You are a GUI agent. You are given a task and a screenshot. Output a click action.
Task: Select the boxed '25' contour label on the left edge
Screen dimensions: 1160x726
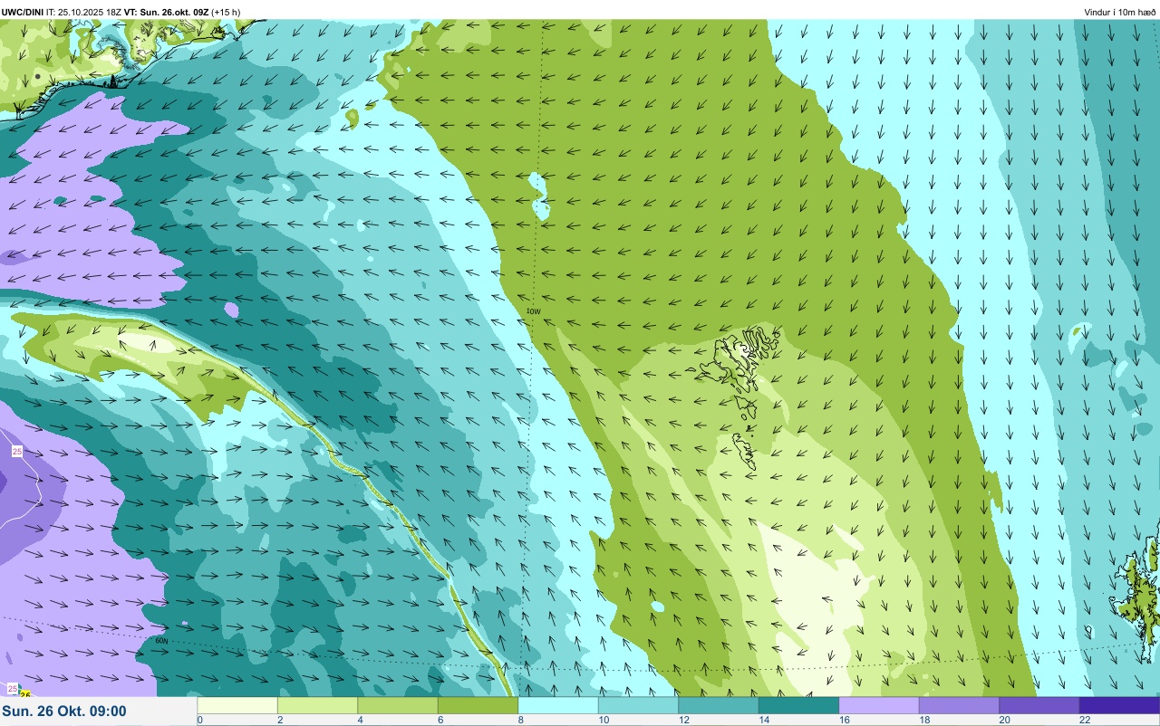[17, 451]
